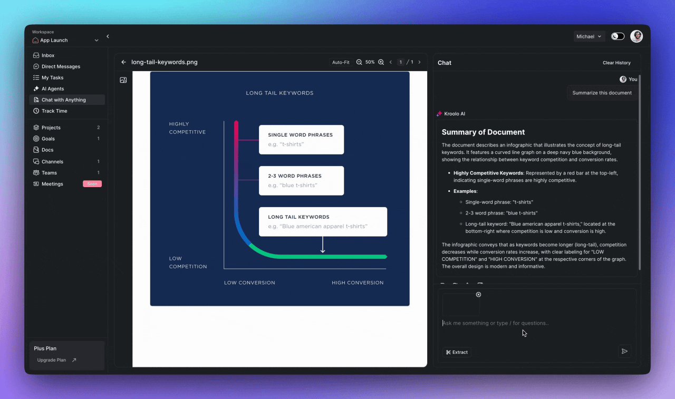Click the zoom in magnifier icon
Image resolution: width=675 pixels, height=399 pixels.
point(381,62)
